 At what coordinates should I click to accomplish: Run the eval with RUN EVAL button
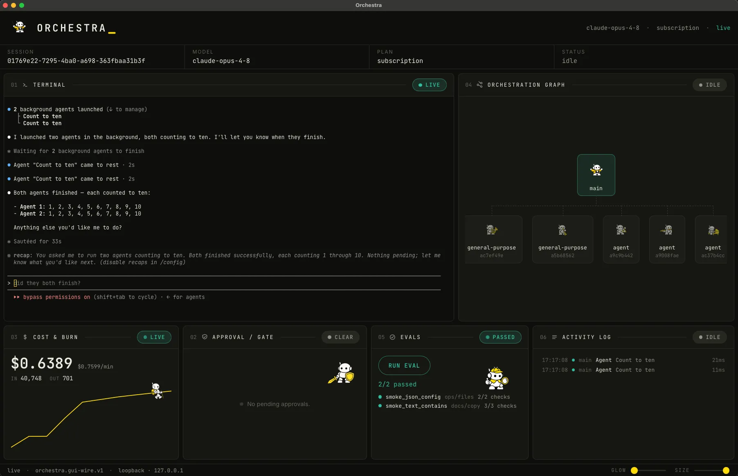point(404,366)
